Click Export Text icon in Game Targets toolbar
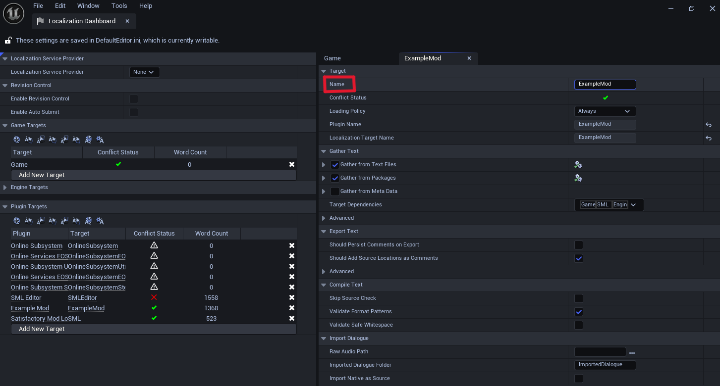Viewport: 720px width, 386px height. (41, 140)
